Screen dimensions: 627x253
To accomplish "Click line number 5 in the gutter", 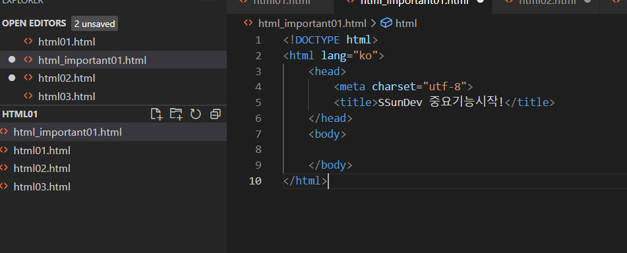I will (x=258, y=102).
